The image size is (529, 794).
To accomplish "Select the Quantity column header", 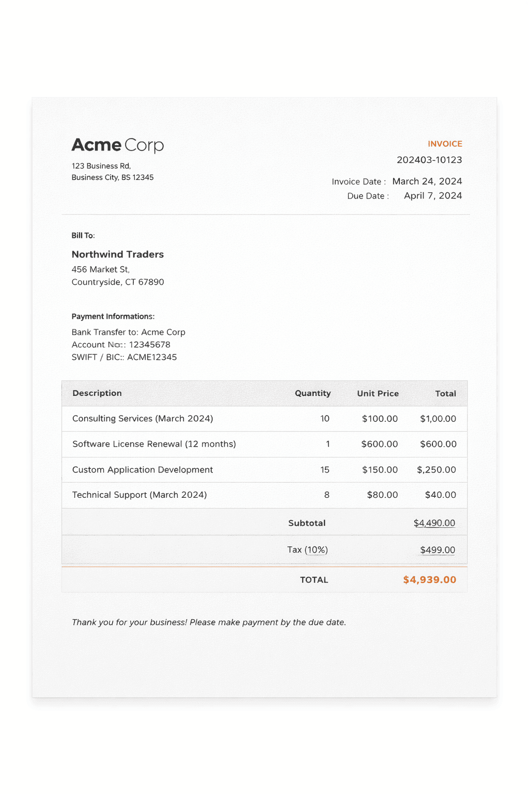I will tap(313, 393).
